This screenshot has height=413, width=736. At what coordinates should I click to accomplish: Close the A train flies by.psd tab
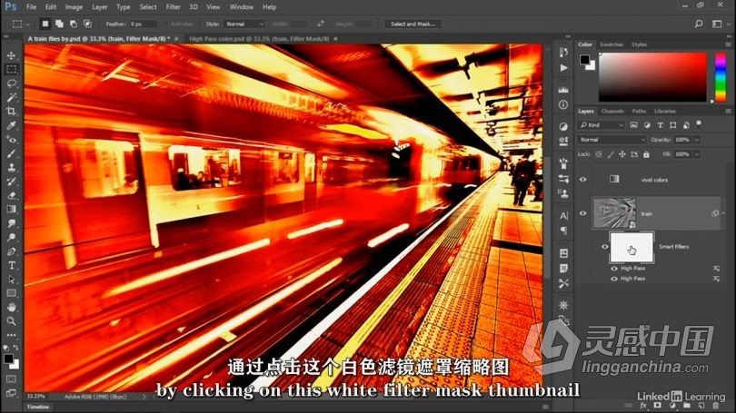click(x=176, y=38)
